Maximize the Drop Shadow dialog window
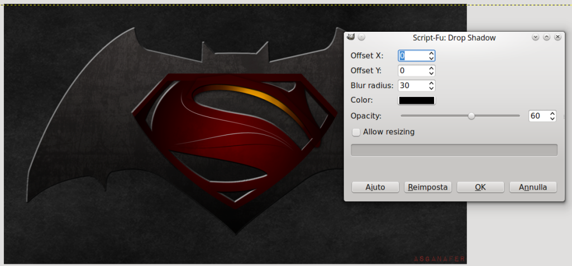This screenshot has height=266, width=572. [x=546, y=37]
